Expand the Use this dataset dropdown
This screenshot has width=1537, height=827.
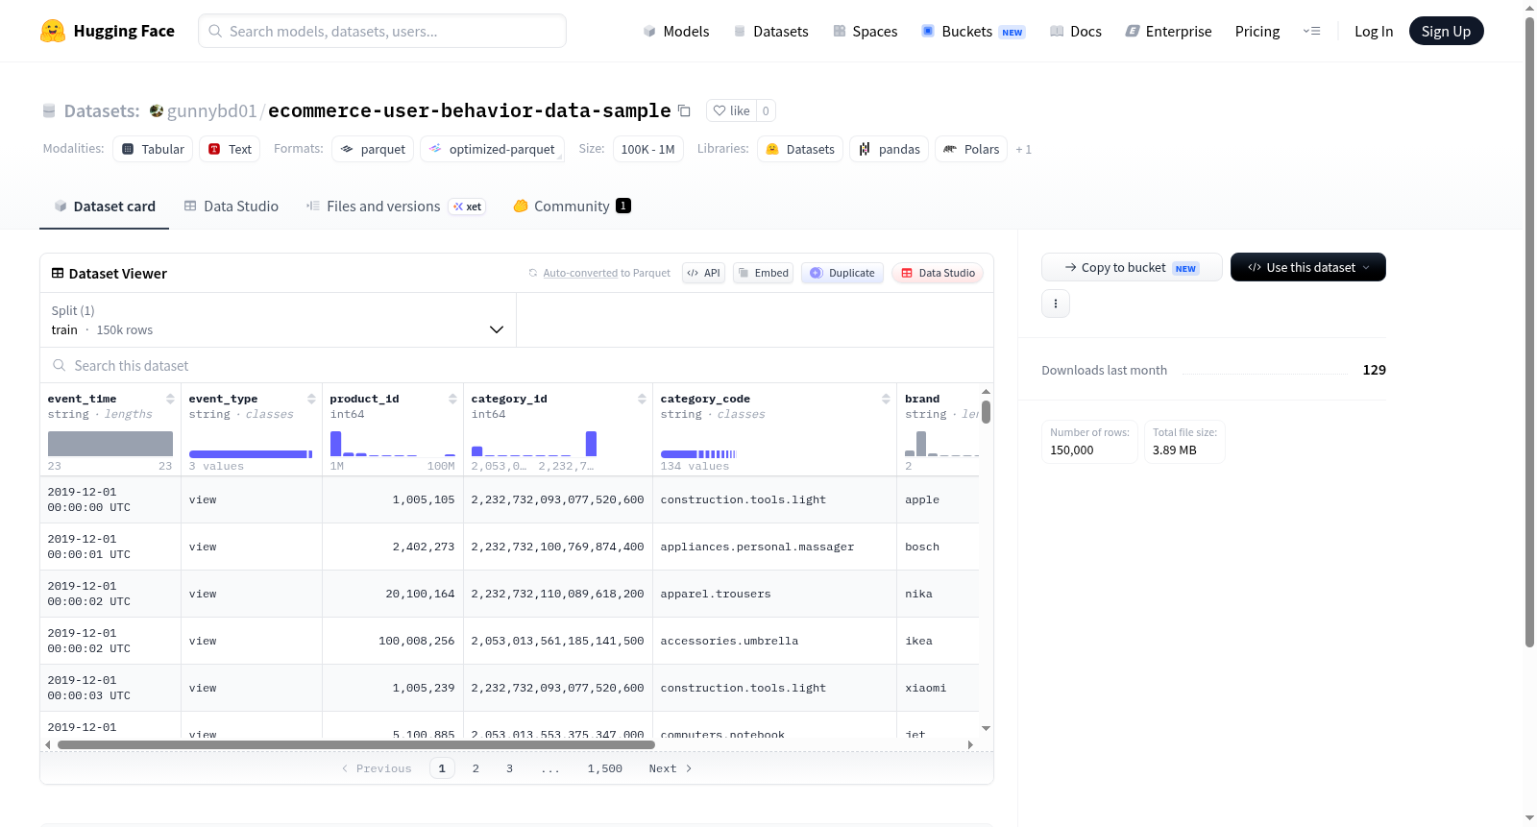coord(1307,267)
